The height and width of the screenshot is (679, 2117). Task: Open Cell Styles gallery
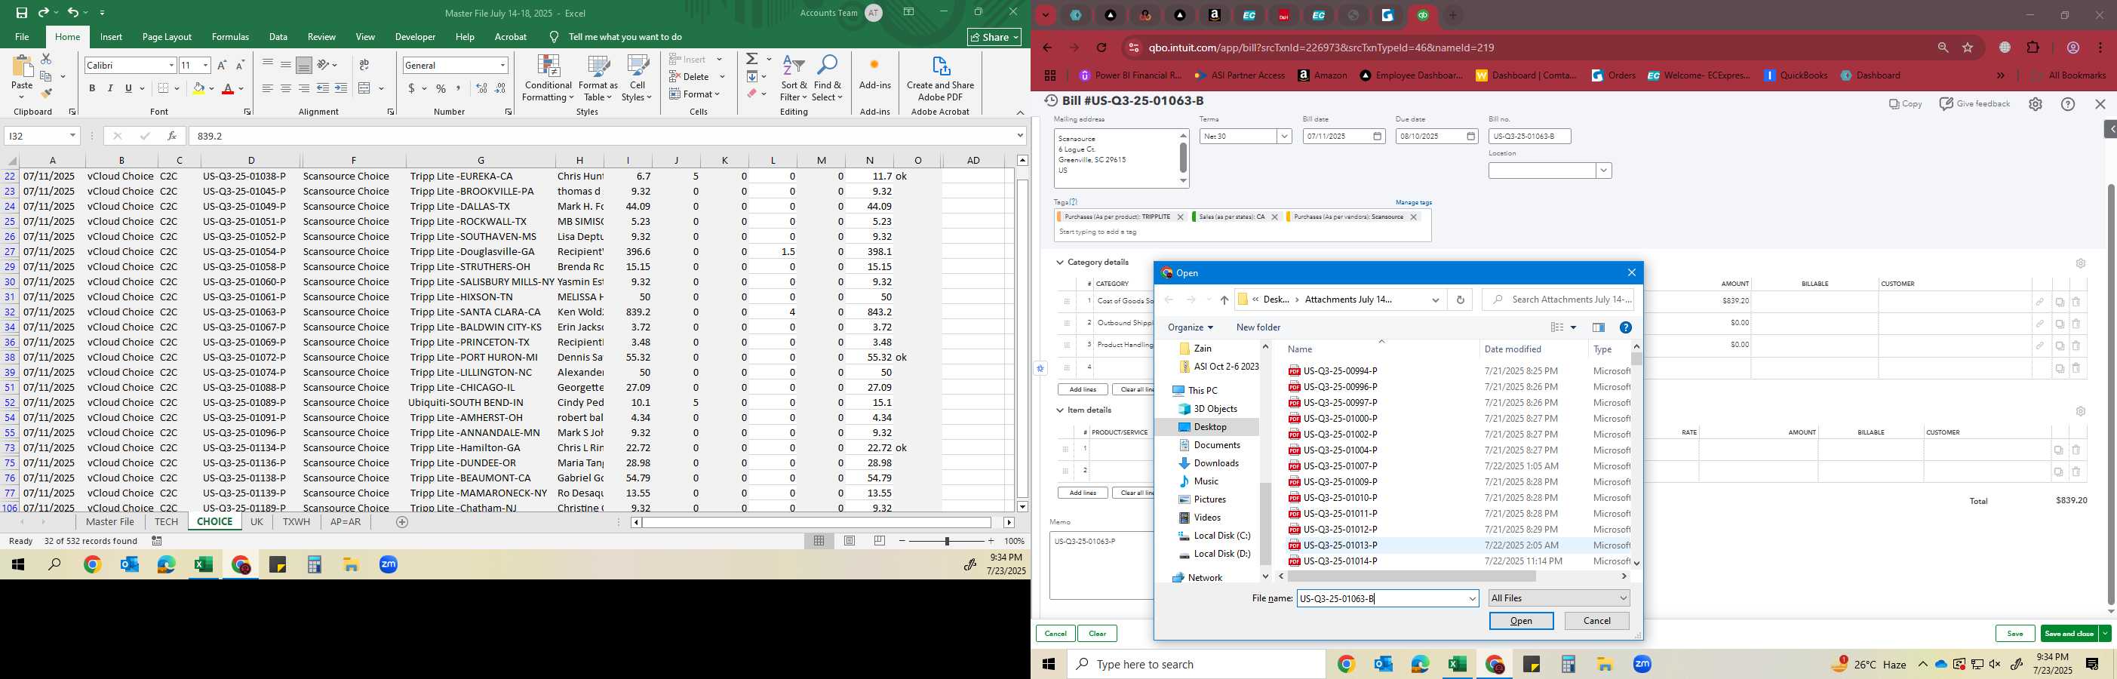(x=637, y=79)
